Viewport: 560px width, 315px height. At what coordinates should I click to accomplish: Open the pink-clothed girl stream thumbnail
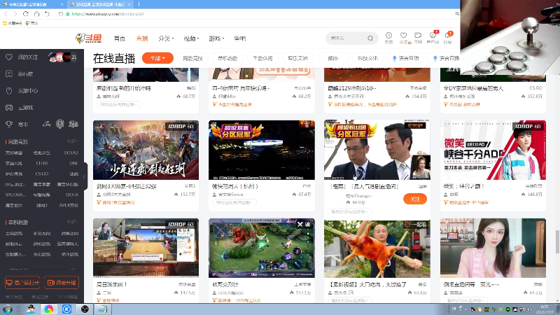[x=493, y=248]
